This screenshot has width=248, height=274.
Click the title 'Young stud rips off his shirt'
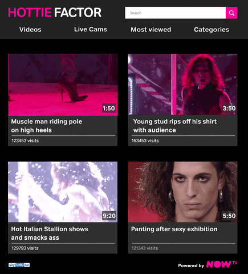tap(175, 122)
